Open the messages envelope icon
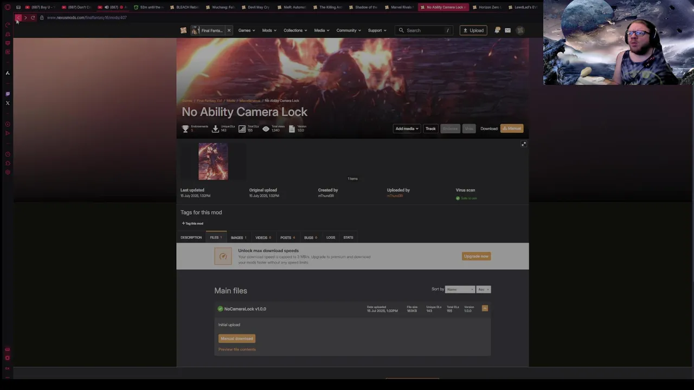 point(507,30)
